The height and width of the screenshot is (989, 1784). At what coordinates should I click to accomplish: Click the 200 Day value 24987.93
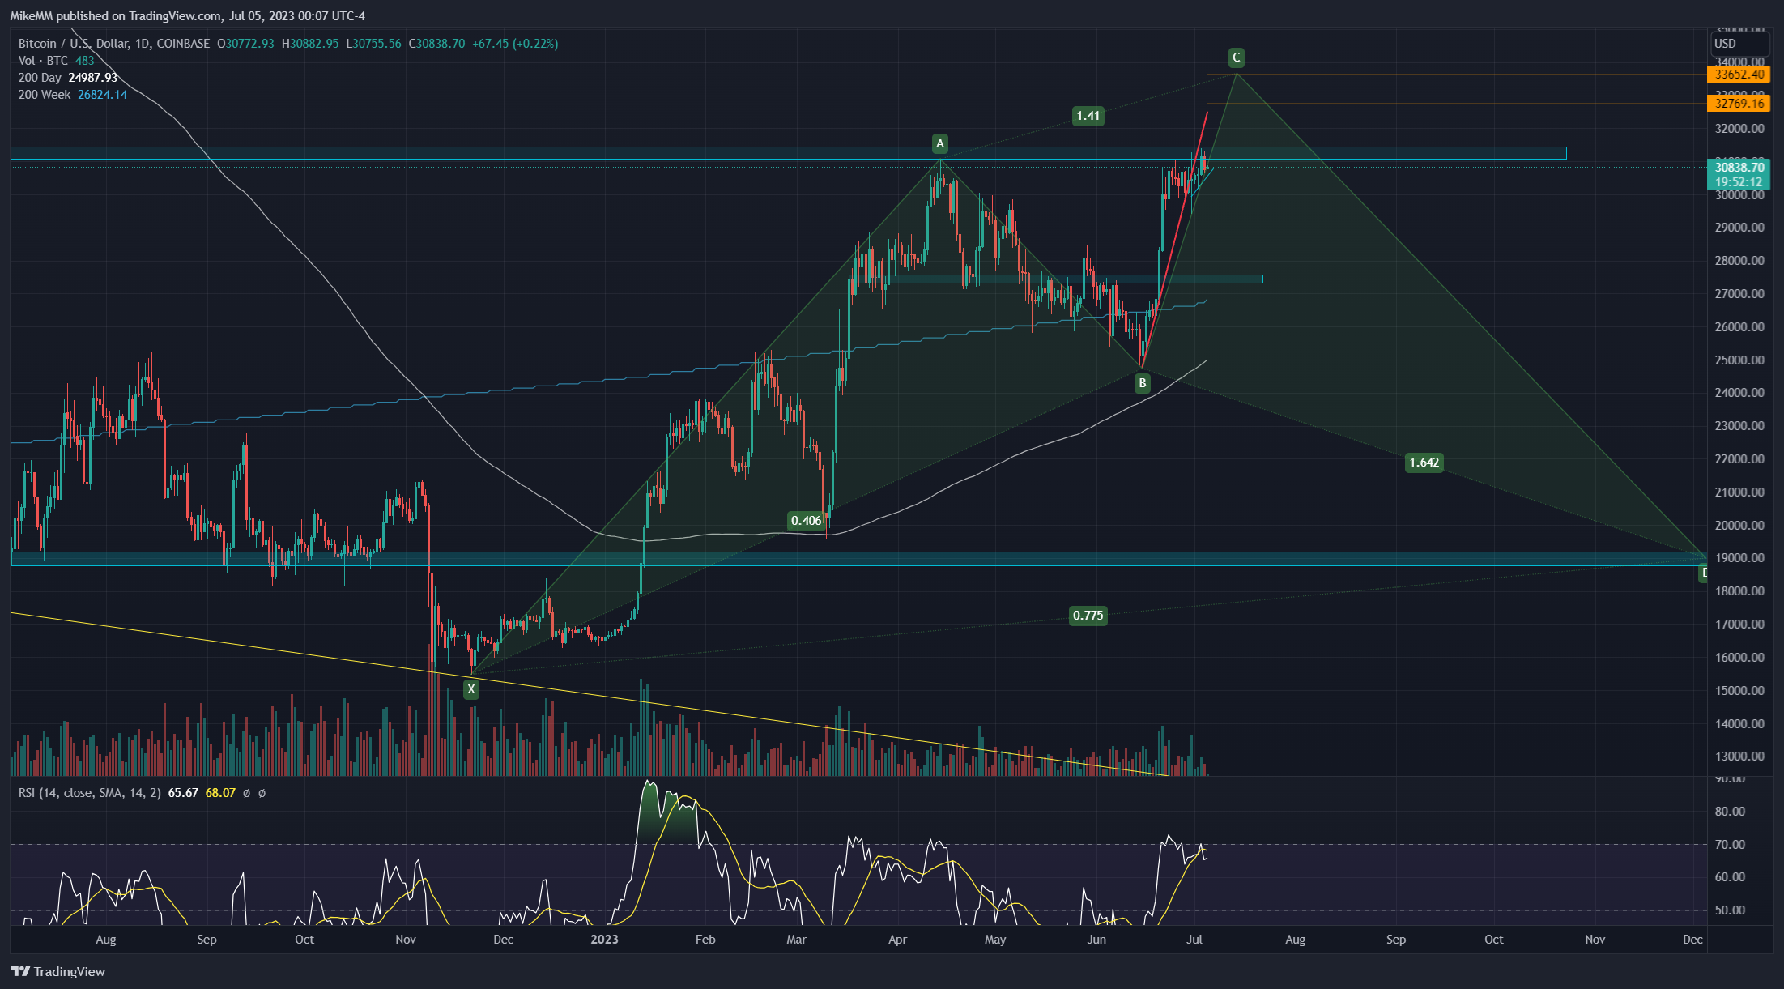tap(93, 78)
